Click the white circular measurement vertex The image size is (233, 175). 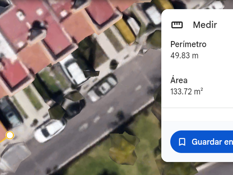[10, 135]
